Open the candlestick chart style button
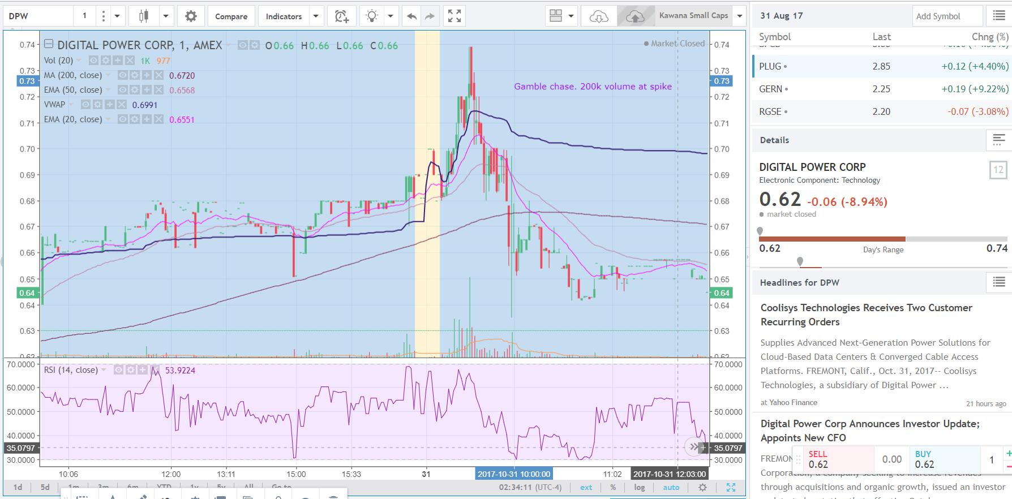1012x499 pixels. (x=144, y=16)
